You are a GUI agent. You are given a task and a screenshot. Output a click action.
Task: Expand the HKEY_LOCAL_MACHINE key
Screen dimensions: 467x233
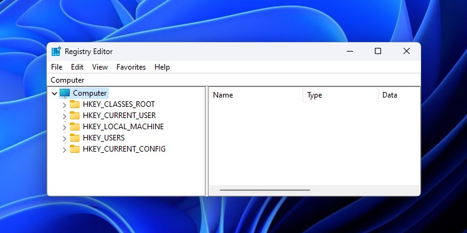coord(64,127)
